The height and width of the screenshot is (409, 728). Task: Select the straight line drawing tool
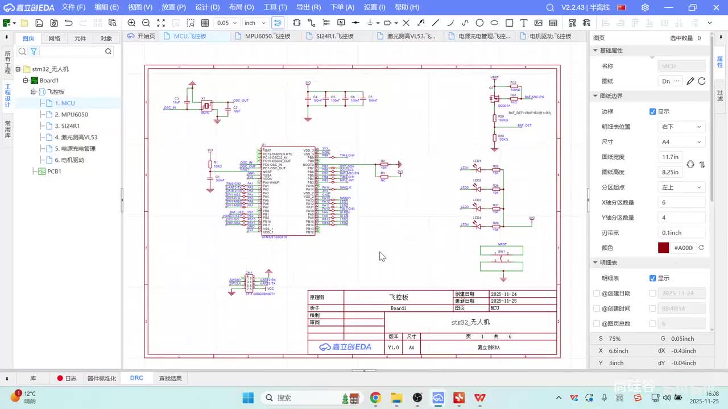point(436,23)
